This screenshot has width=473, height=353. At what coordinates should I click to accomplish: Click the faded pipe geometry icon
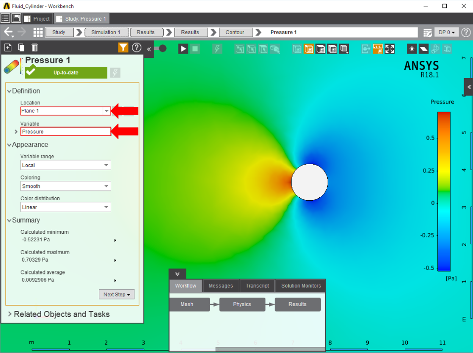pyautogui.click(x=435, y=49)
